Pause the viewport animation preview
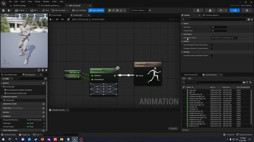The image size is (254, 142). [43, 70]
